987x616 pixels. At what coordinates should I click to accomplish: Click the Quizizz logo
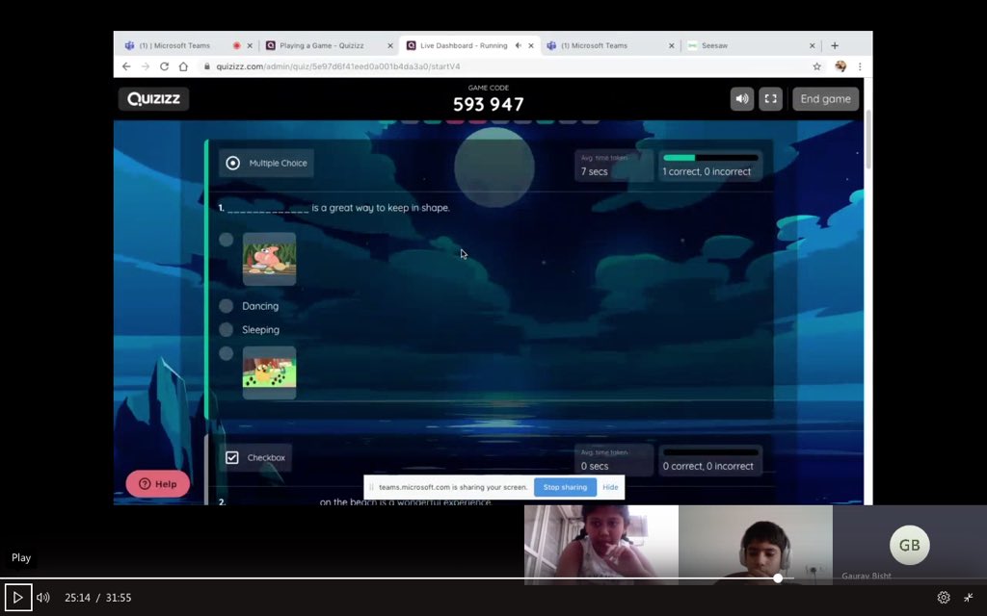click(x=153, y=99)
